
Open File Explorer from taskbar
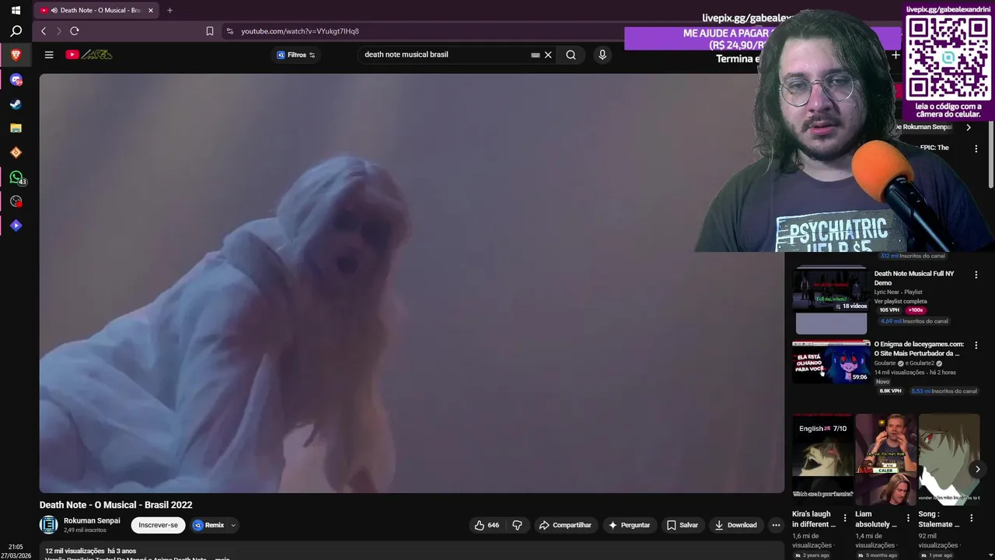point(16,128)
